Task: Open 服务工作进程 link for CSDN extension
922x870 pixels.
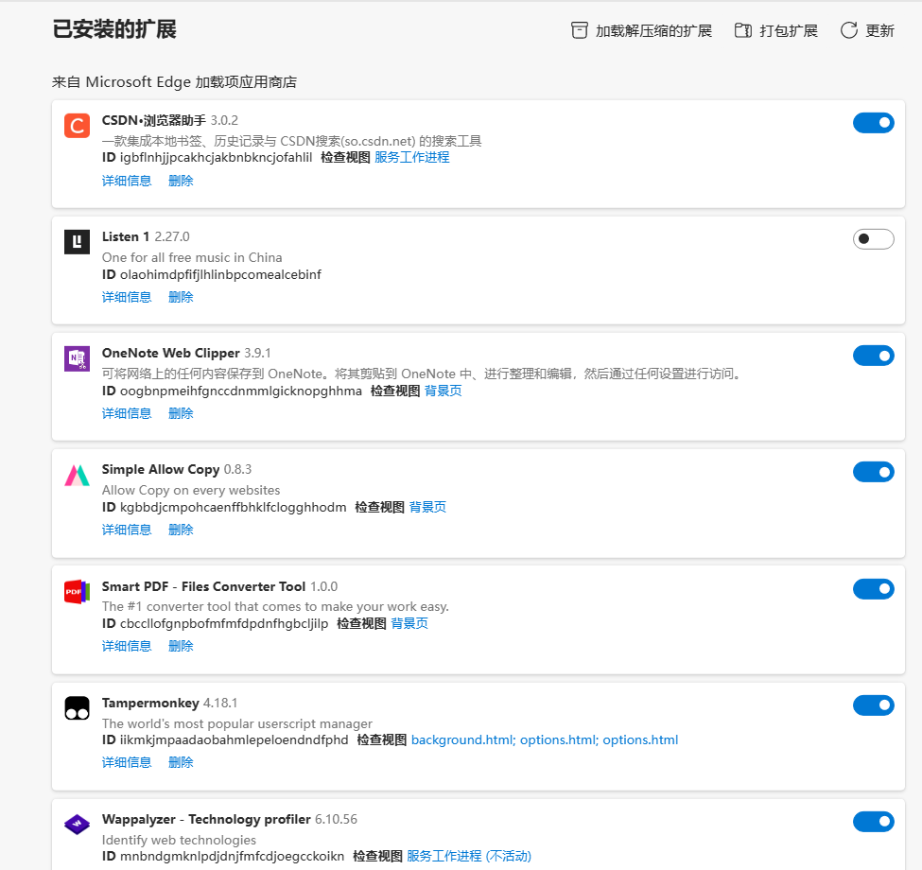Action: pyautogui.click(x=412, y=157)
